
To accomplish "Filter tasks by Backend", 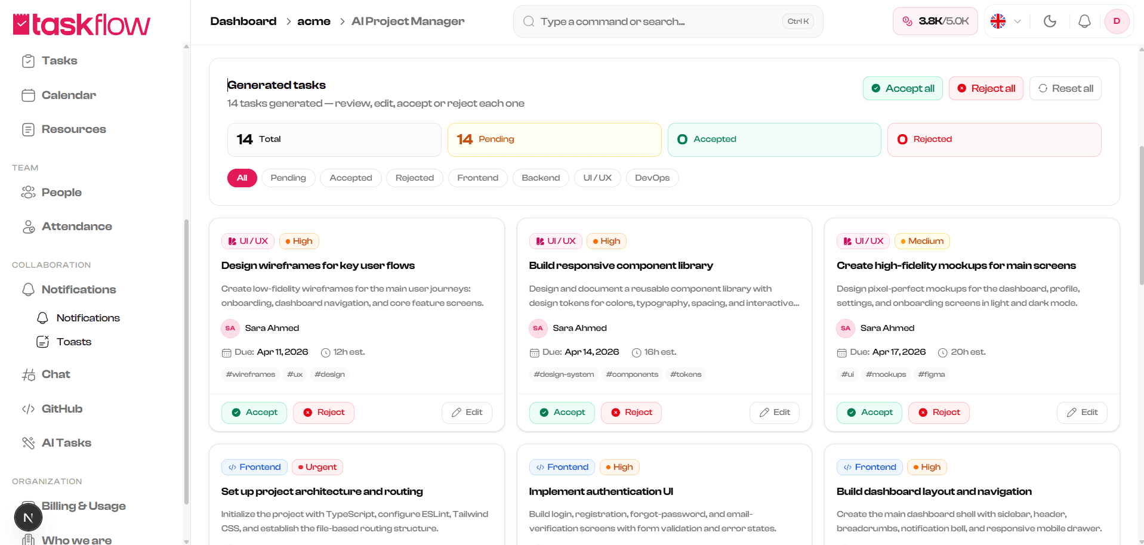I will pos(541,178).
